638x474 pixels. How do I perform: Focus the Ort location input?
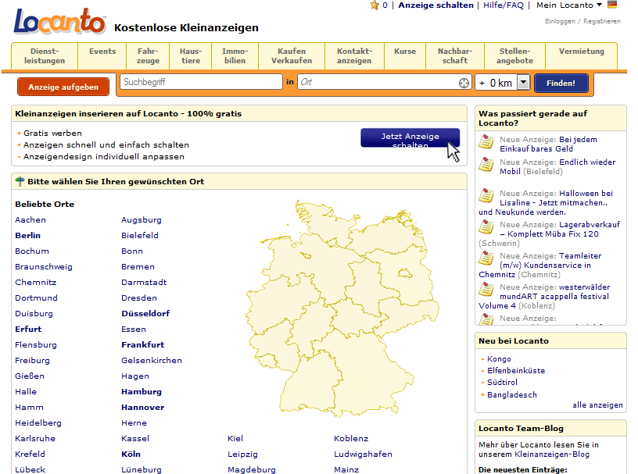(x=385, y=82)
